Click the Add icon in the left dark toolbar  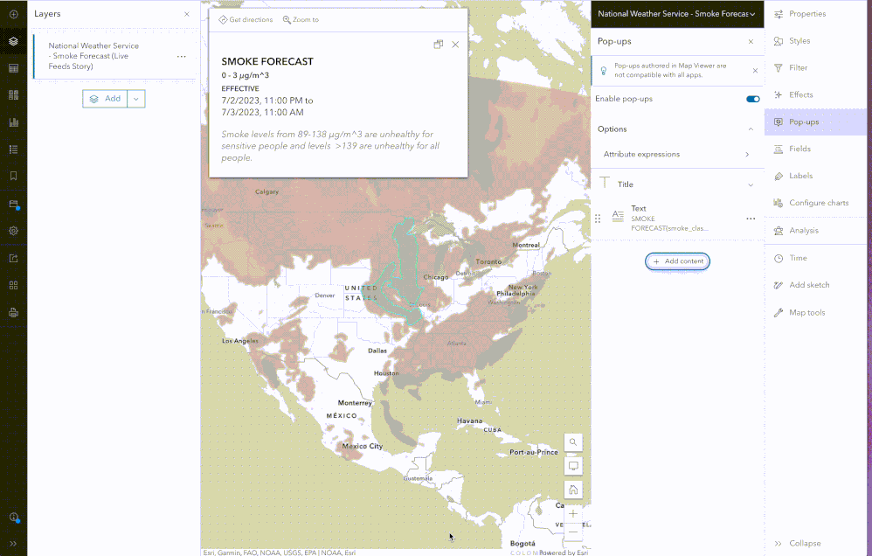[13, 14]
